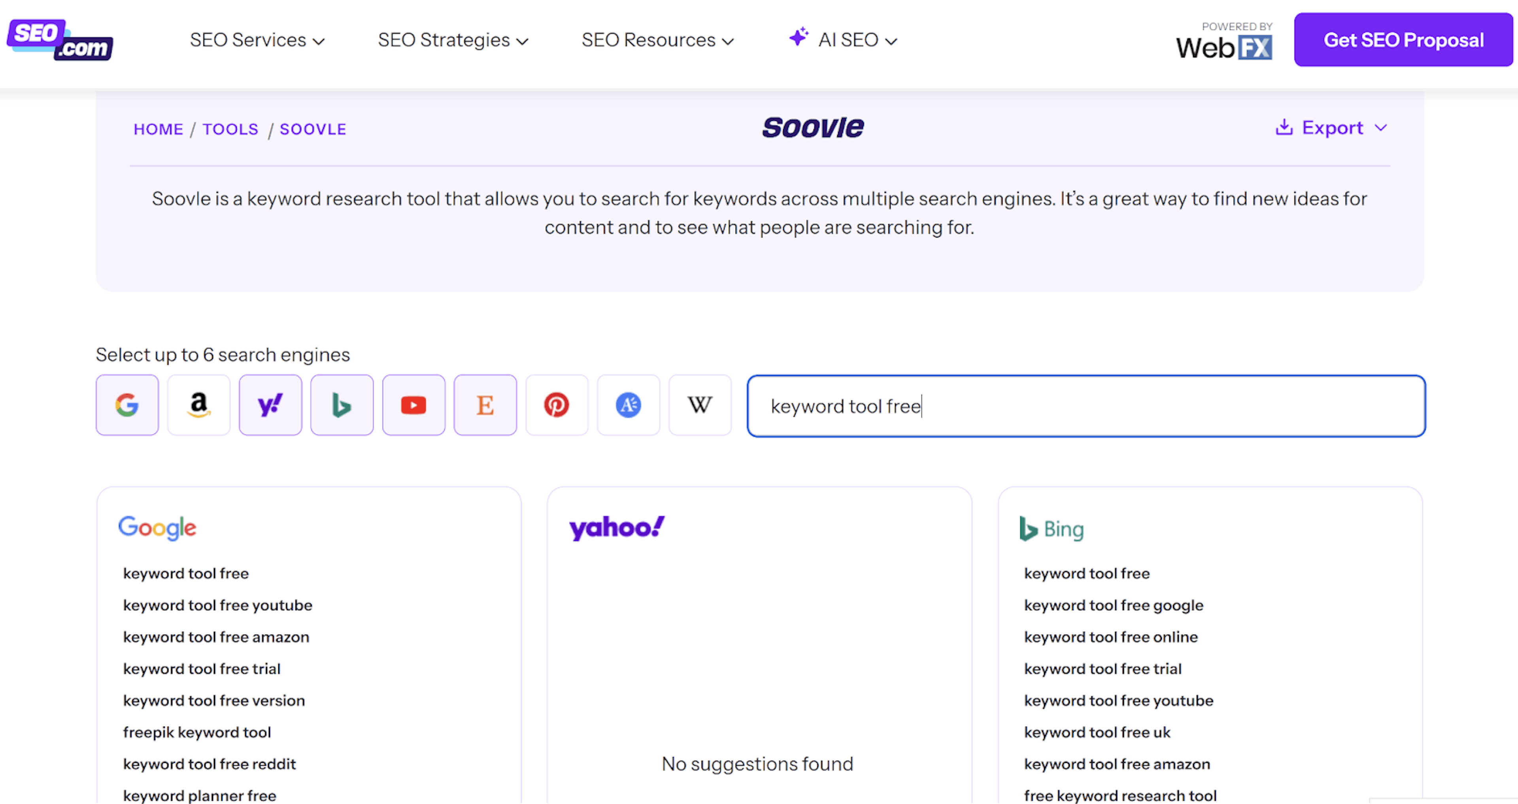Select 'keyword tool free youtube' under Bing
This screenshot has width=1518, height=804.
pos(1118,701)
